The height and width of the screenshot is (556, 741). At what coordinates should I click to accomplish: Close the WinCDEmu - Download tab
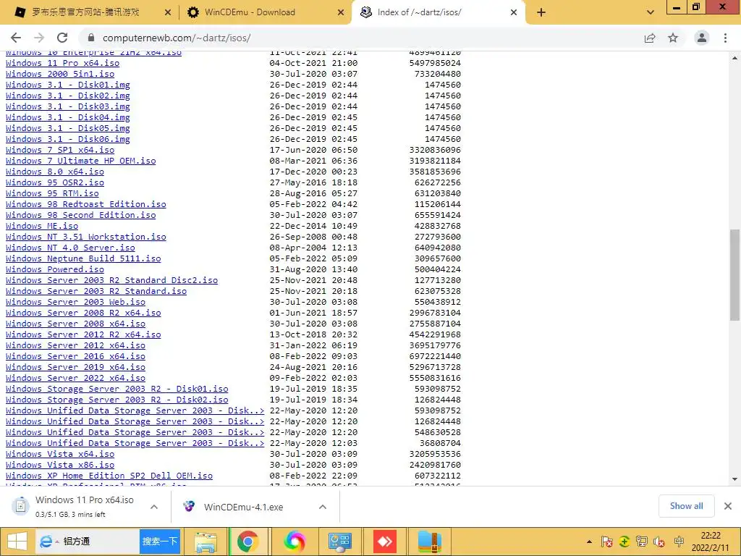341,13
